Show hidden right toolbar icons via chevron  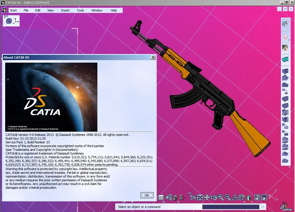[289, 167]
